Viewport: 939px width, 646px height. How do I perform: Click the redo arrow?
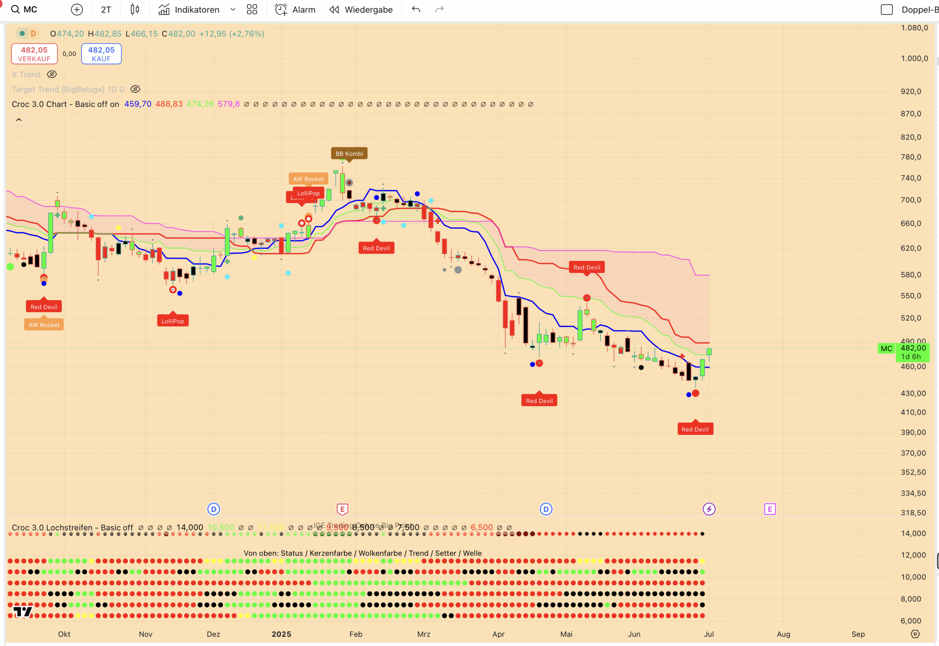click(439, 9)
